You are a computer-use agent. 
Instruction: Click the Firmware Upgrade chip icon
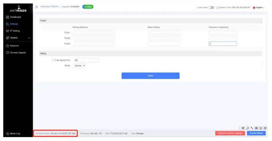point(7,53)
